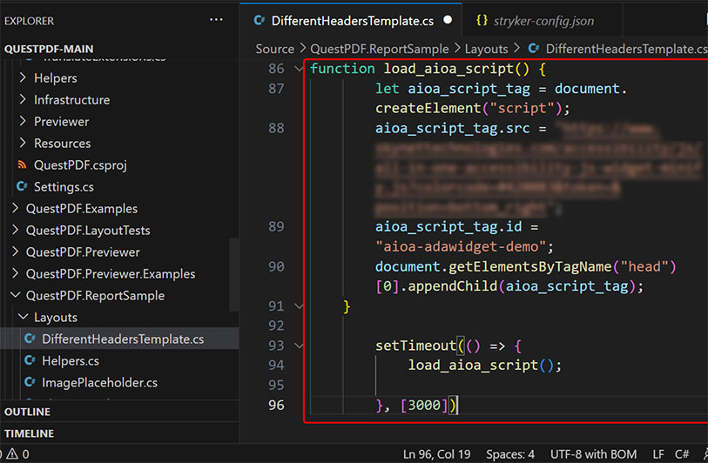
Task: Click the C# icon beside ImagePlaceholder.cs
Action: [30, 382]
